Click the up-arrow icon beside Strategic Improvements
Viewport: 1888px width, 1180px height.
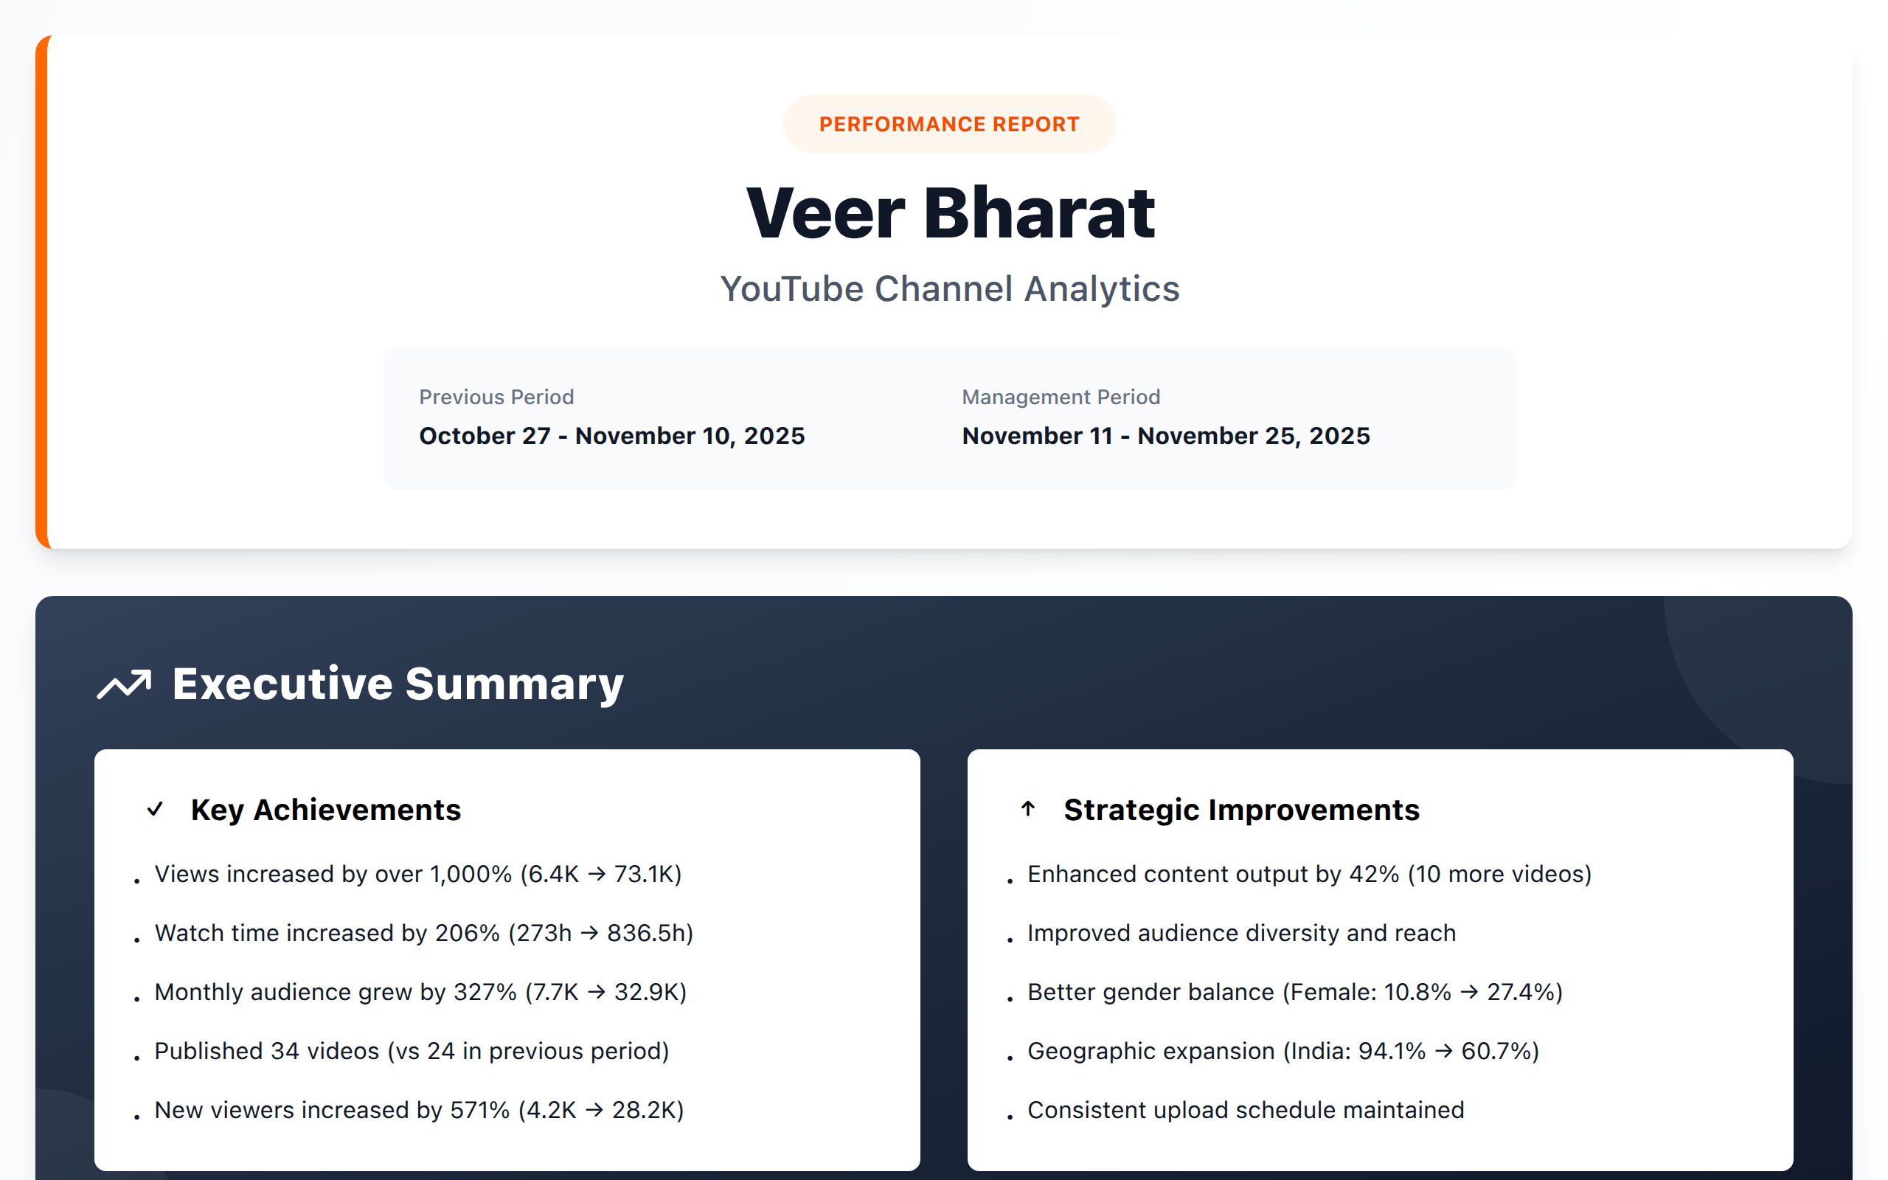[x=1027, y=808]
